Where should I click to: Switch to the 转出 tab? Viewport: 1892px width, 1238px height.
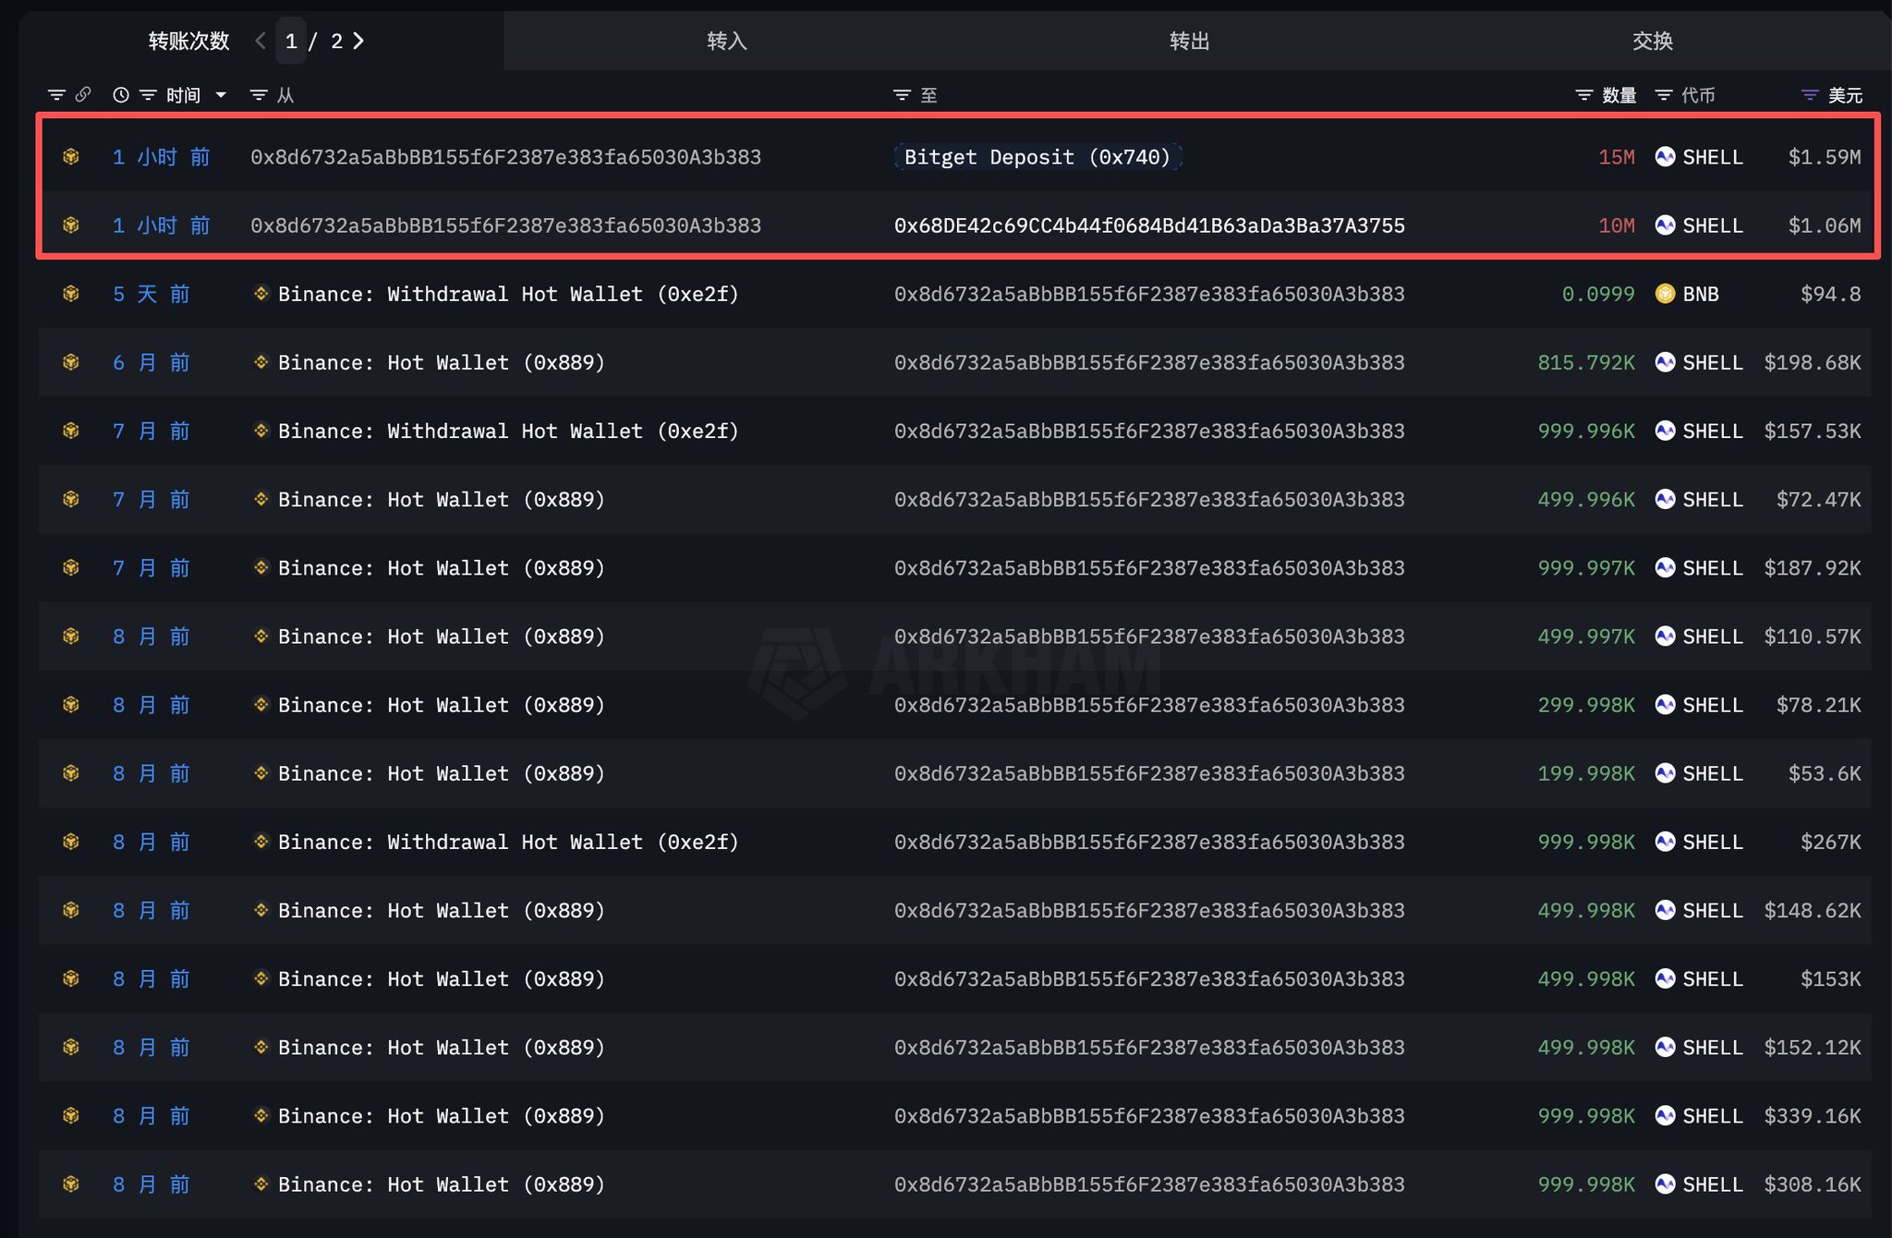pos(1189,41)
